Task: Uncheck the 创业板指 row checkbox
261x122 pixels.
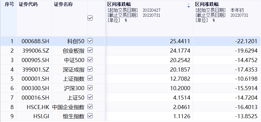Action: 90,50
